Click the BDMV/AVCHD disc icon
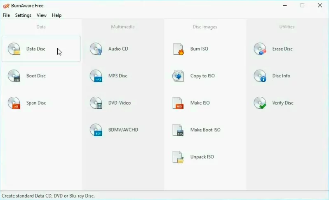Screen dimensions: 329x200 click(x=96, y=130)
